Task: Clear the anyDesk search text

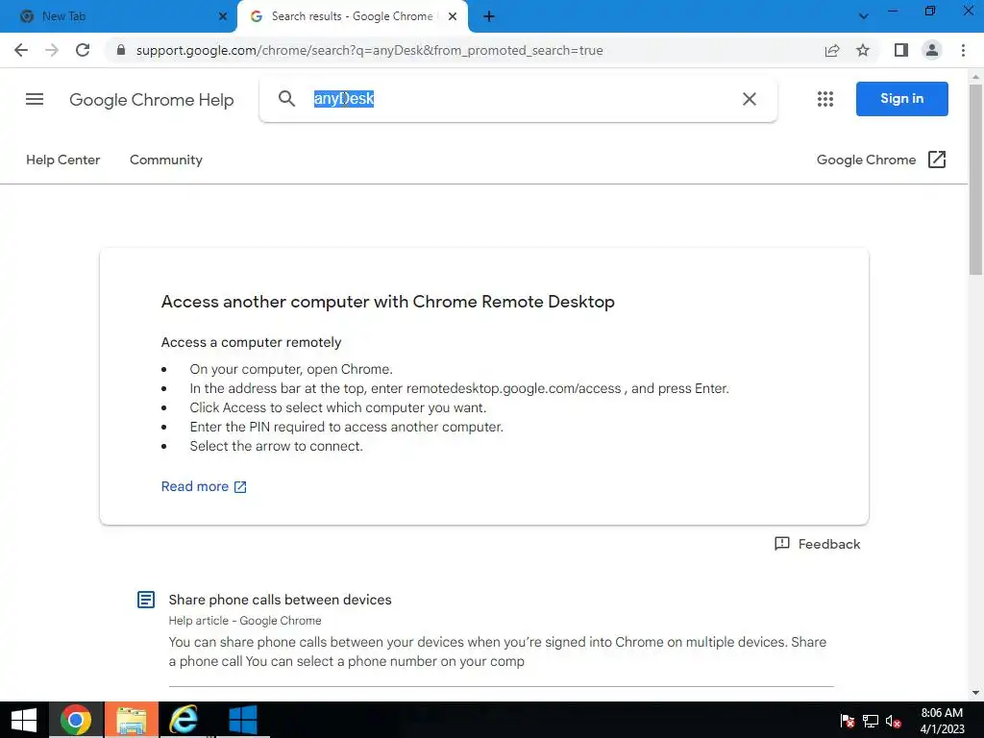Action: [750, 99]
